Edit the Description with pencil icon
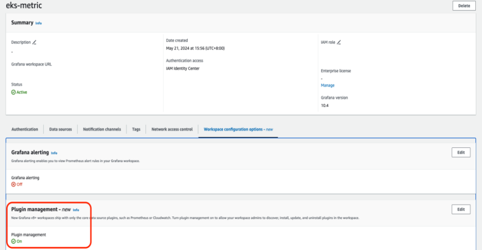Viewport: 482px width, 250px height. (34, 42)
